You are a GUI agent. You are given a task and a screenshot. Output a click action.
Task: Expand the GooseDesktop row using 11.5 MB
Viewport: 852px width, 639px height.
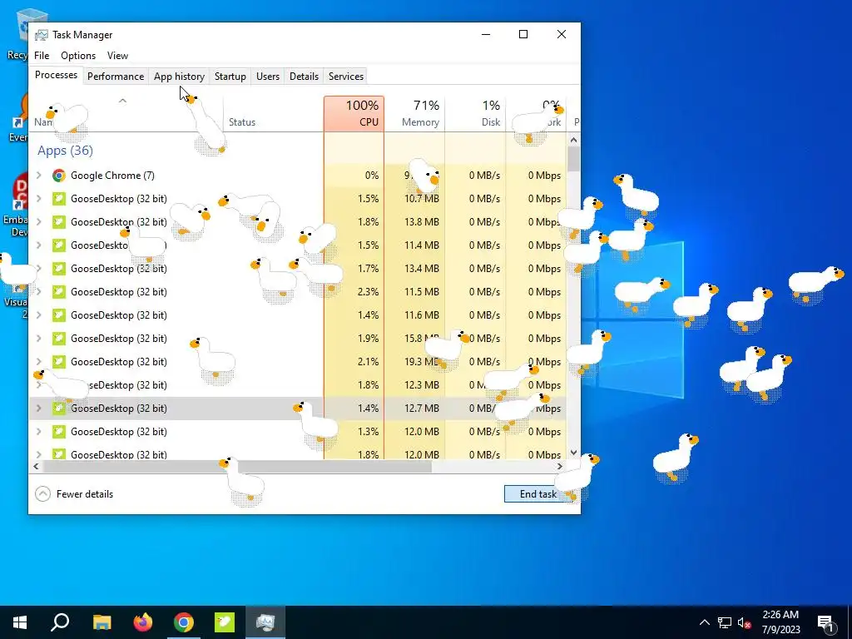[x=38, y=292]
